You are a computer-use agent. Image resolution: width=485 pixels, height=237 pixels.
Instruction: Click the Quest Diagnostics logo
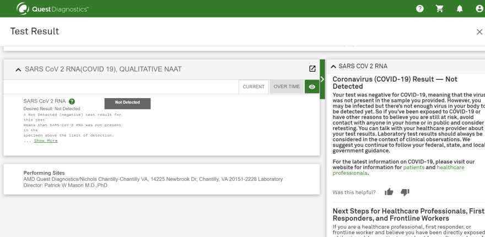pyautogui.click(x=52, y=9)
